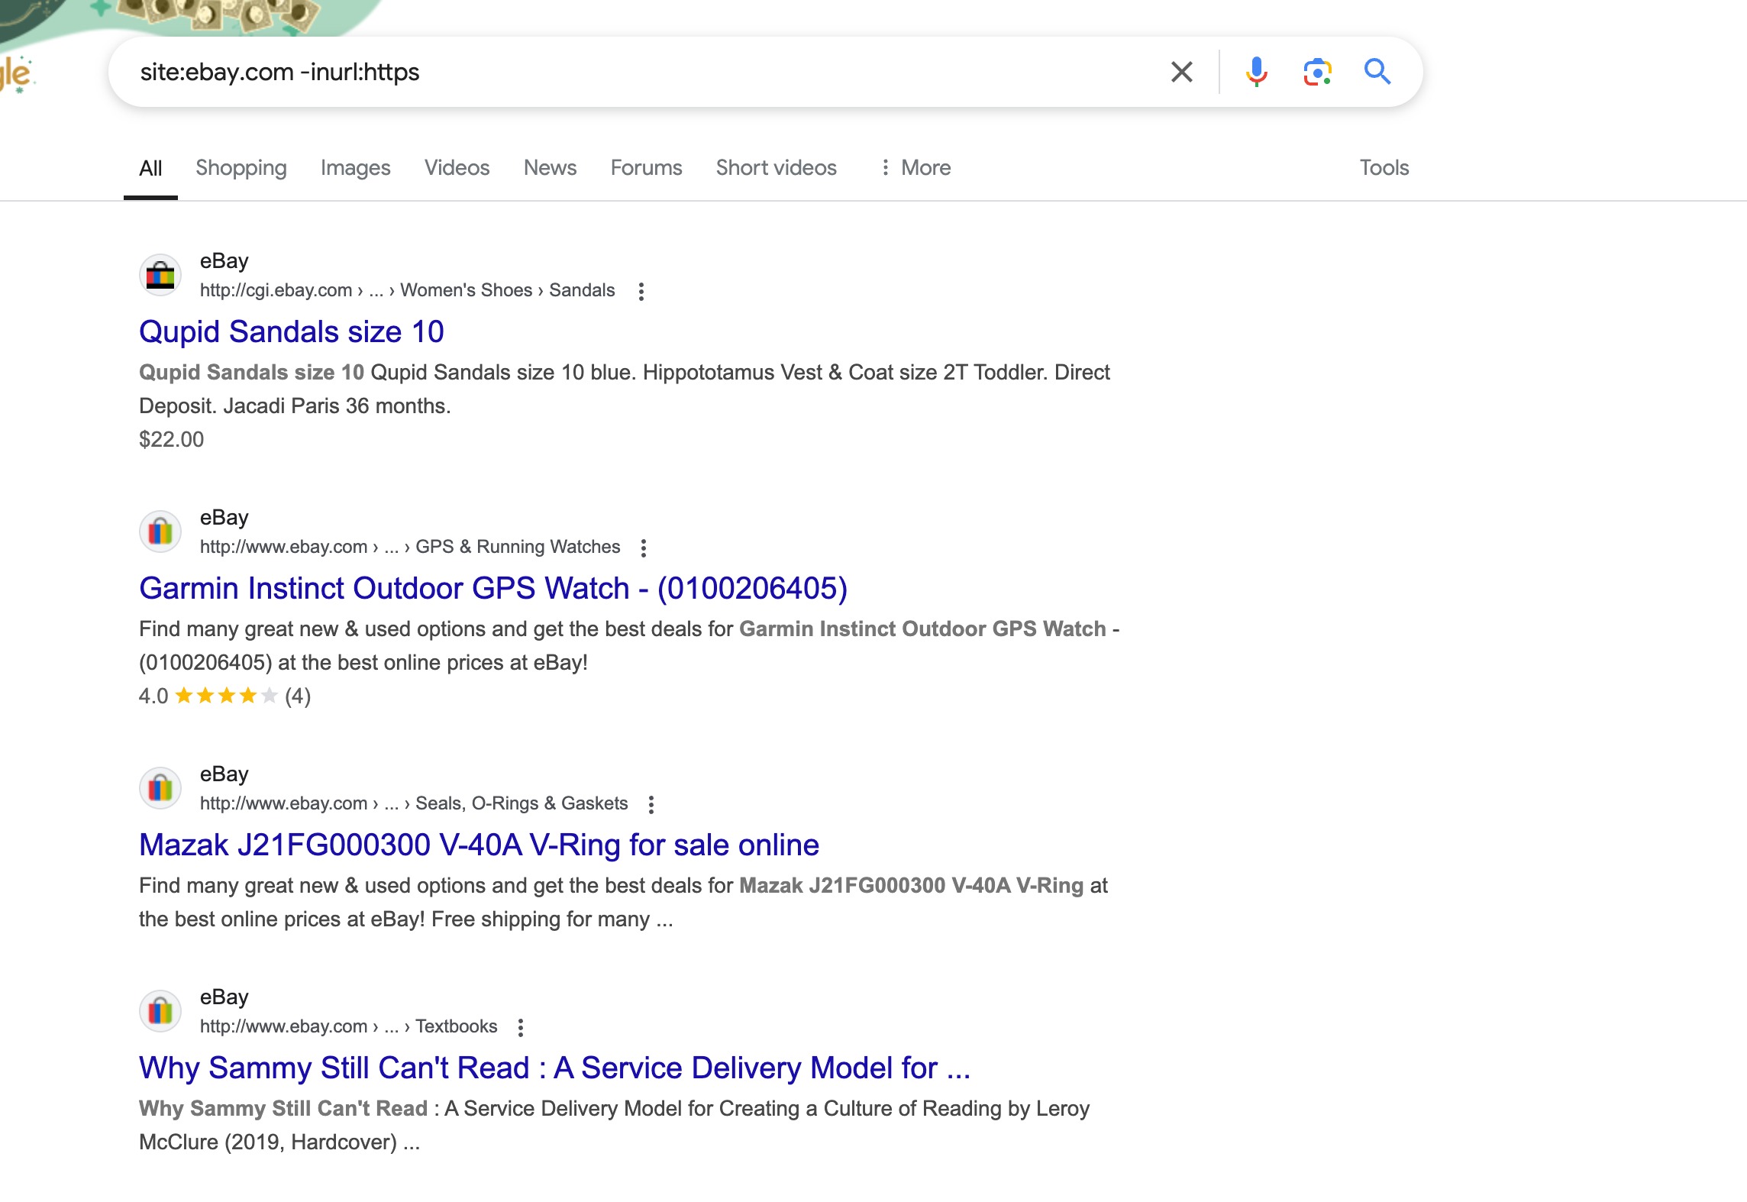Open more options for Textbooks result

(521, 1027)
